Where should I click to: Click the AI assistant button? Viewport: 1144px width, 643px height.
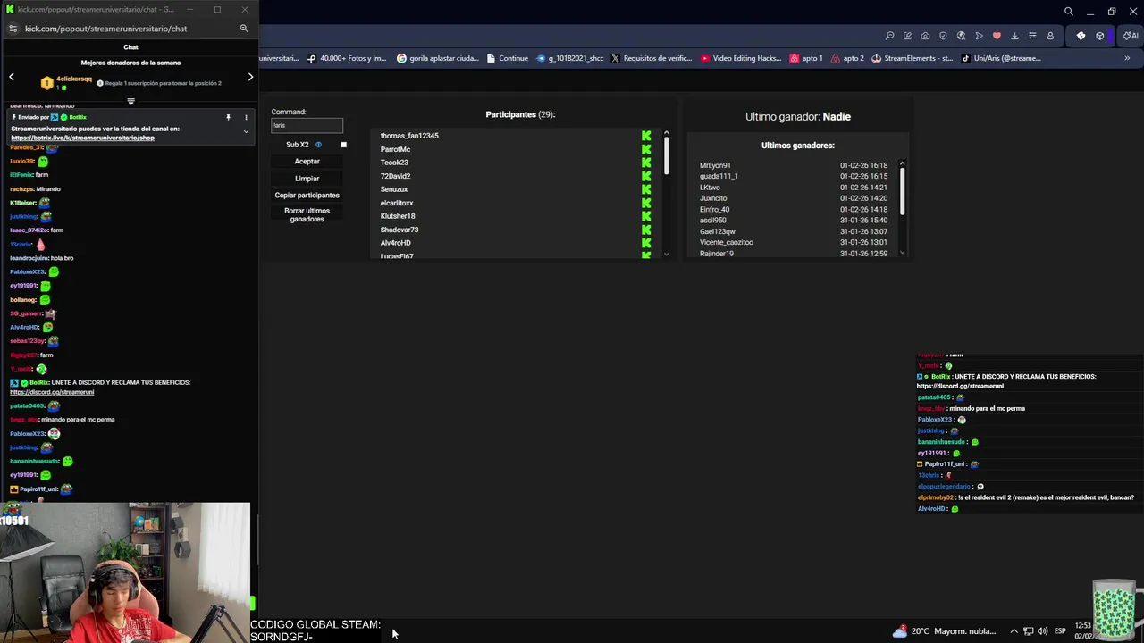(1131, 36)
